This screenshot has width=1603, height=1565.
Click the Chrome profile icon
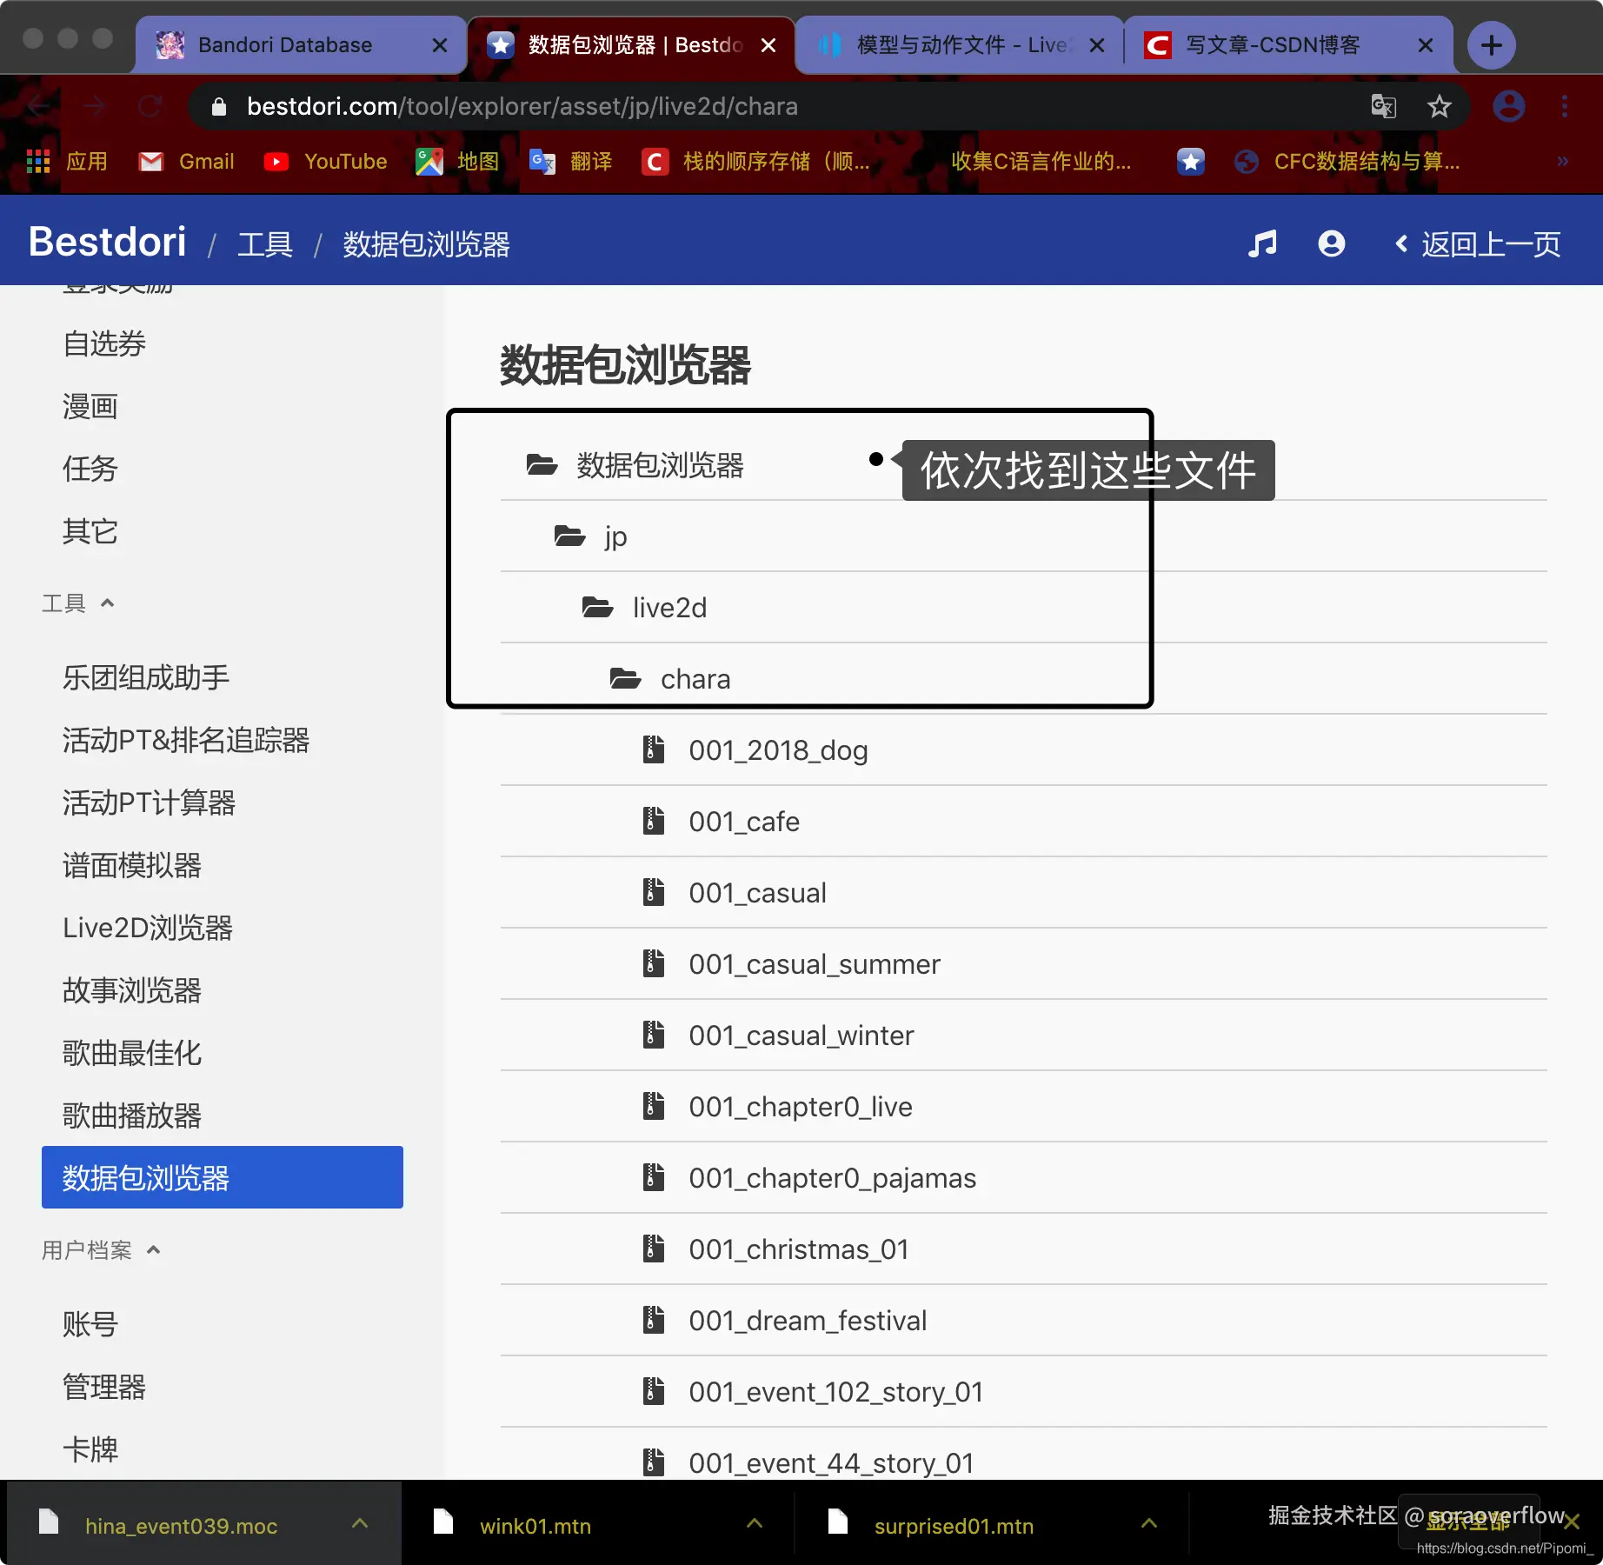1510,106
